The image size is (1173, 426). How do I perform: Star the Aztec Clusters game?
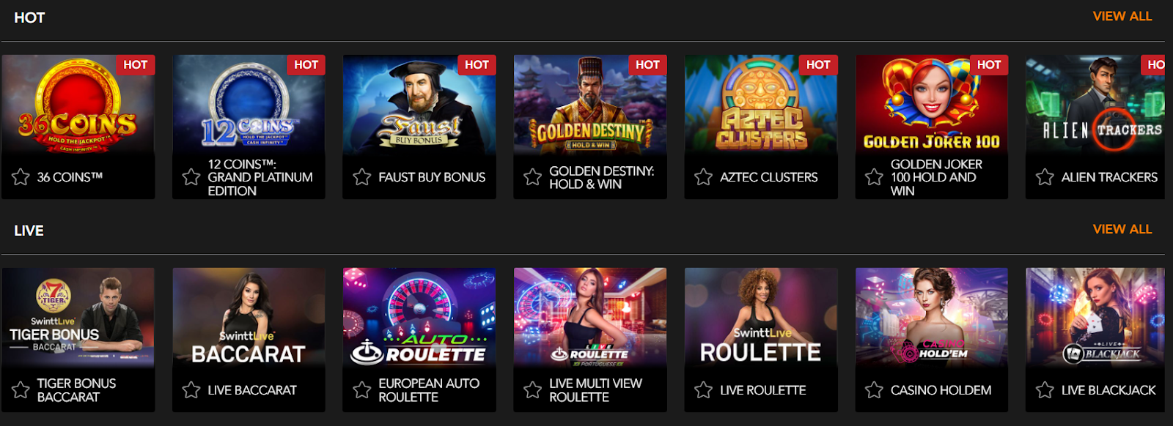coord(703,177)
